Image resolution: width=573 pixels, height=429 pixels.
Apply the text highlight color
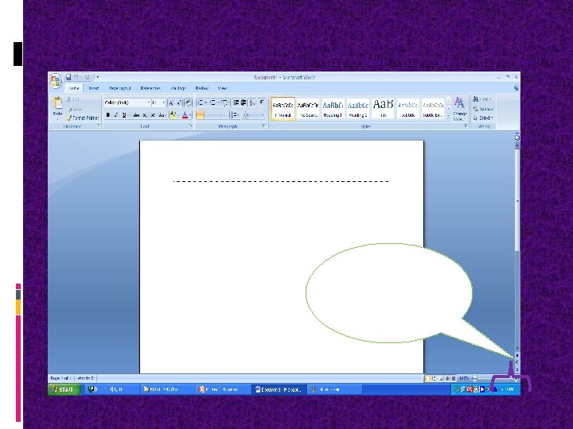point(173,115)
